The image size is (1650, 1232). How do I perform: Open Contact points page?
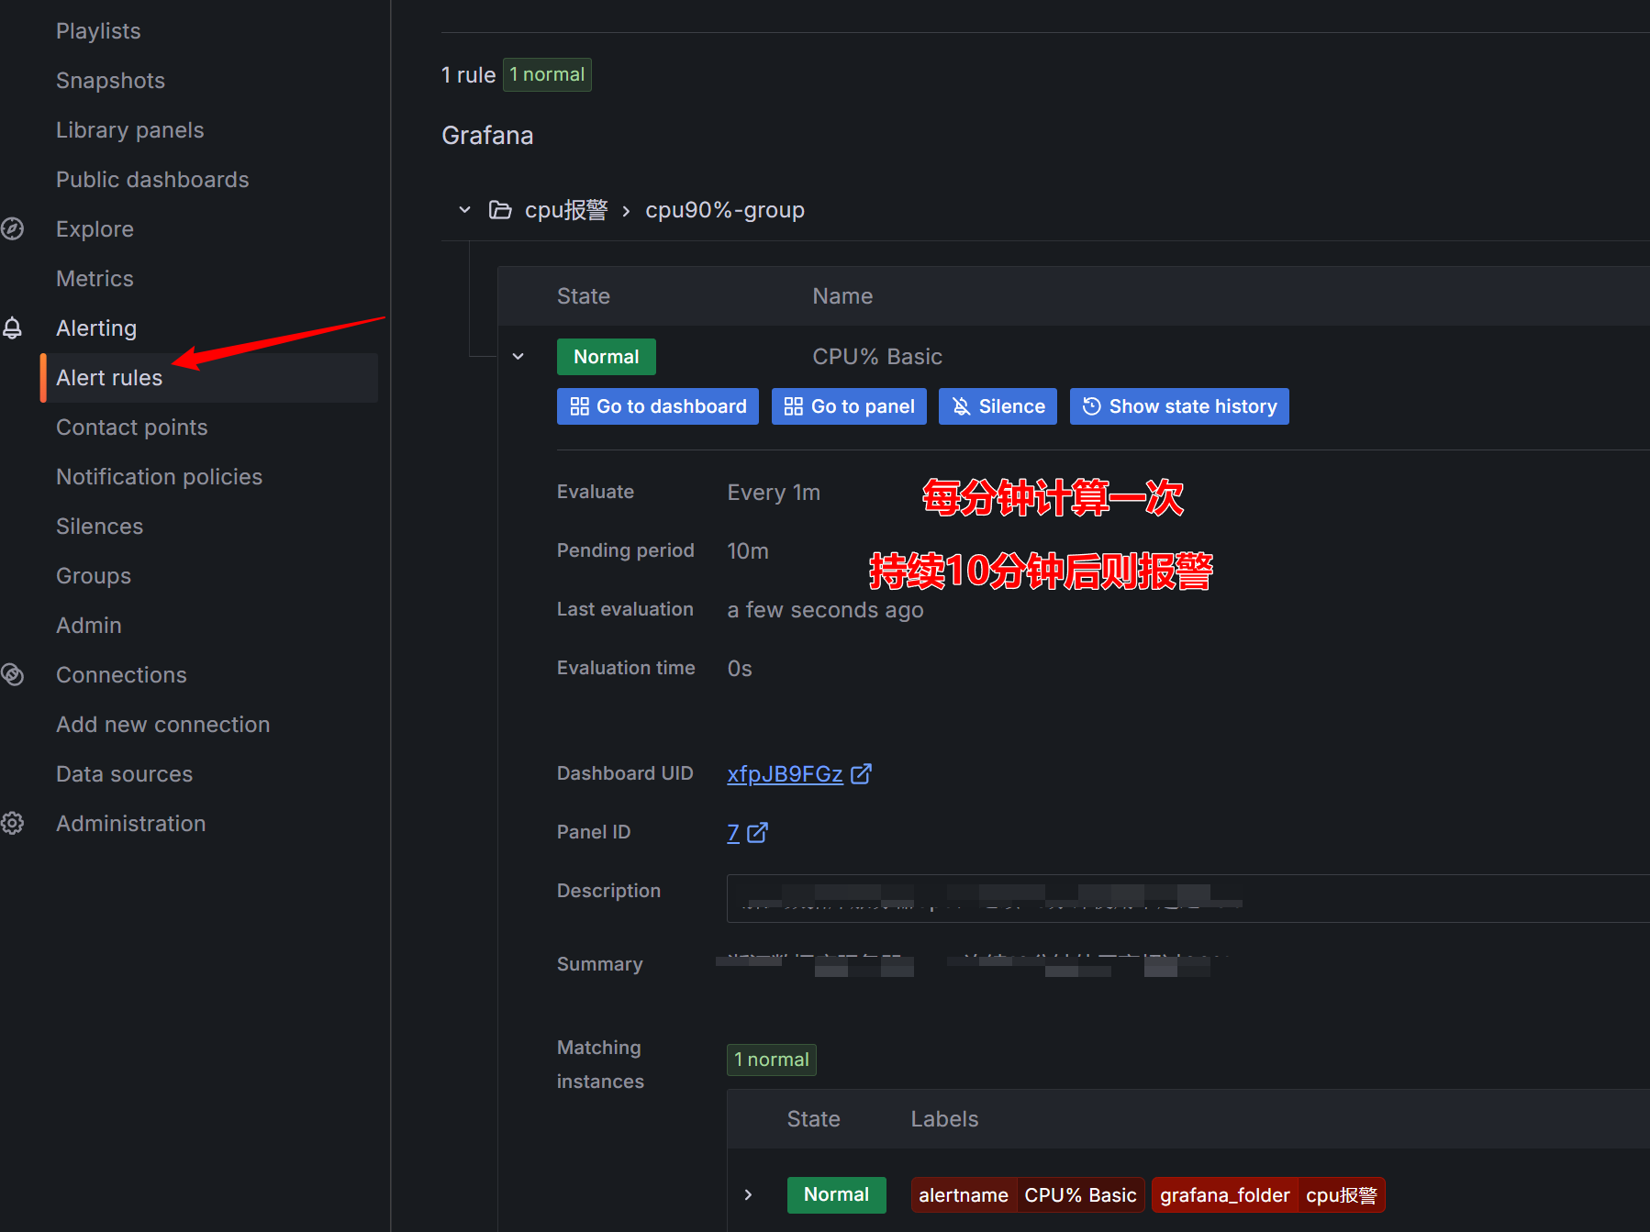131,427
